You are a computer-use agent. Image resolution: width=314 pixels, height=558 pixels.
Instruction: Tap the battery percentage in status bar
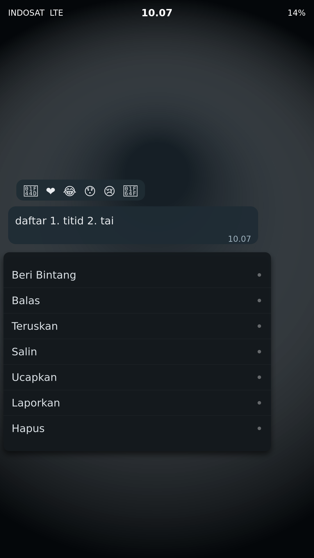[x=296, y=13]
